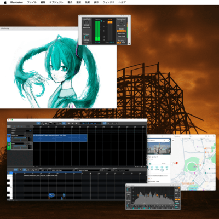Image resolution: width=219 pixels, height=219 pixels.
Task: Click the TEMPO value field in track header
Action: click(x=29, y=131)
